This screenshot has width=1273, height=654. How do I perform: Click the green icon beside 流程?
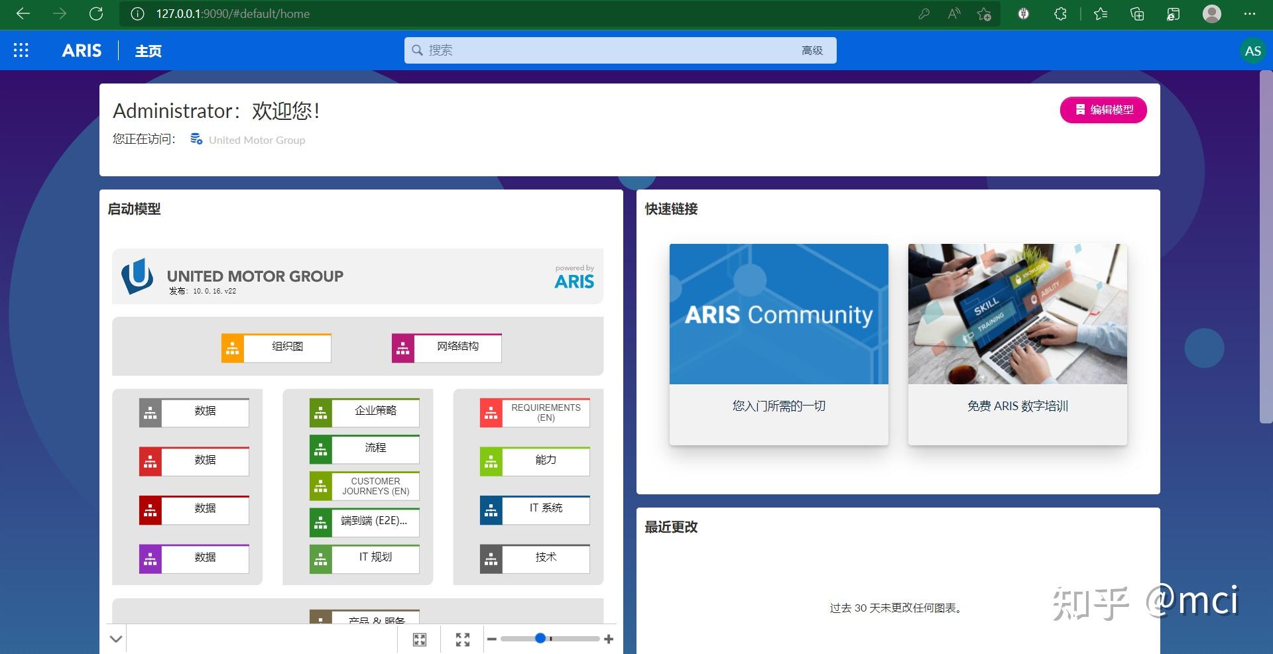point(321,450)
